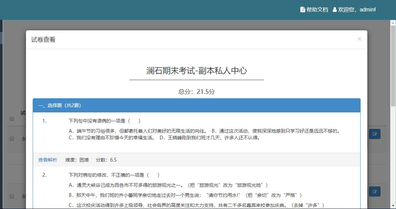The height and width of the screenshot is (209, 396).
Task: Click the second row's edit pencil icon
Action: click(x=374, y=191)
